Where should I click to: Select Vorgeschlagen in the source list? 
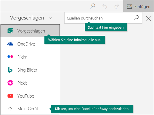pyautogui.click(x=30, y=31)
